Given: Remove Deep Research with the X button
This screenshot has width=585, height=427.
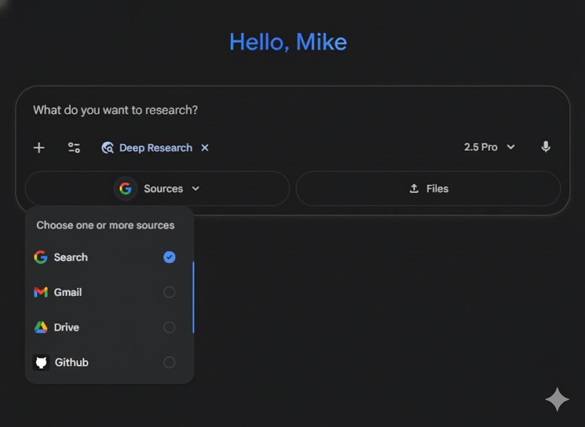Looking at the screenshot, I should coord(205,148).
